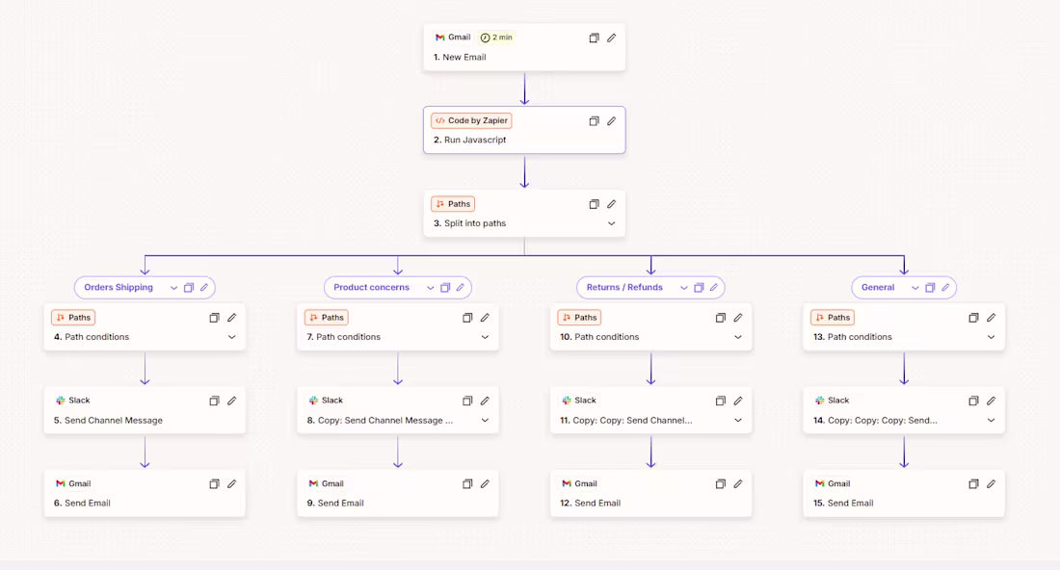Click pencil icon on step 12 Send Email
Viewport: 1060px width, 570px height.
point(738,484)
